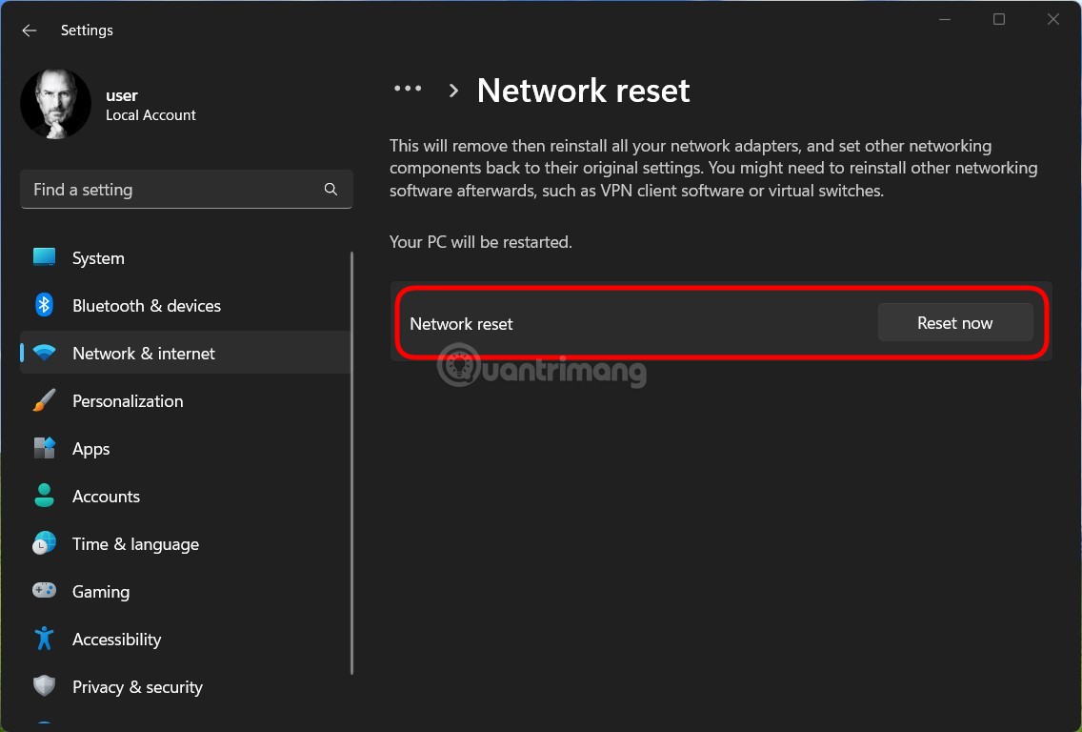Click the Bluetooth & devices icon
Screen dimensions: 1082x732
click(44, 305)
